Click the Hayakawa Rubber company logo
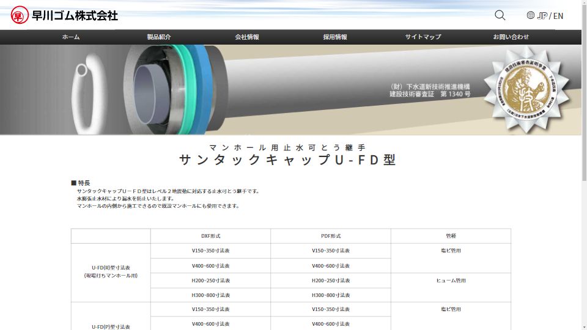 pos(64,15)
